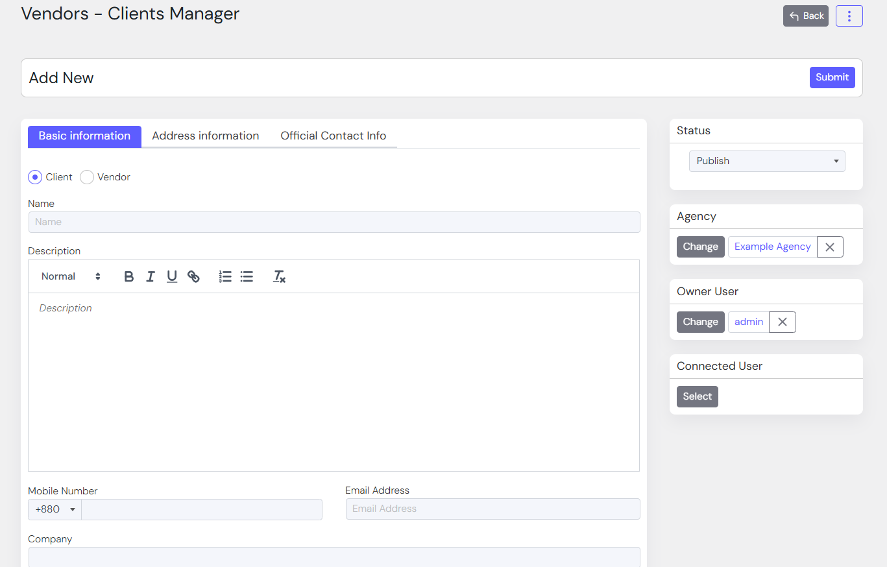Toggle bold formatting in Description editor
Viewport: 887px width, 567px height.
(129, 277)
